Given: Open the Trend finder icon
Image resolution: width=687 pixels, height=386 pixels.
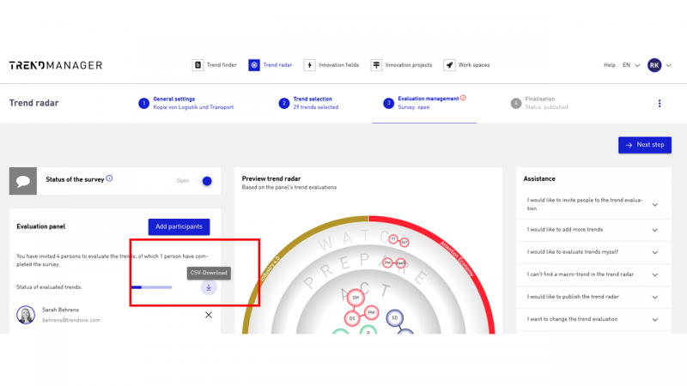Looking at the screenshot, I should (x=198, y=65).
